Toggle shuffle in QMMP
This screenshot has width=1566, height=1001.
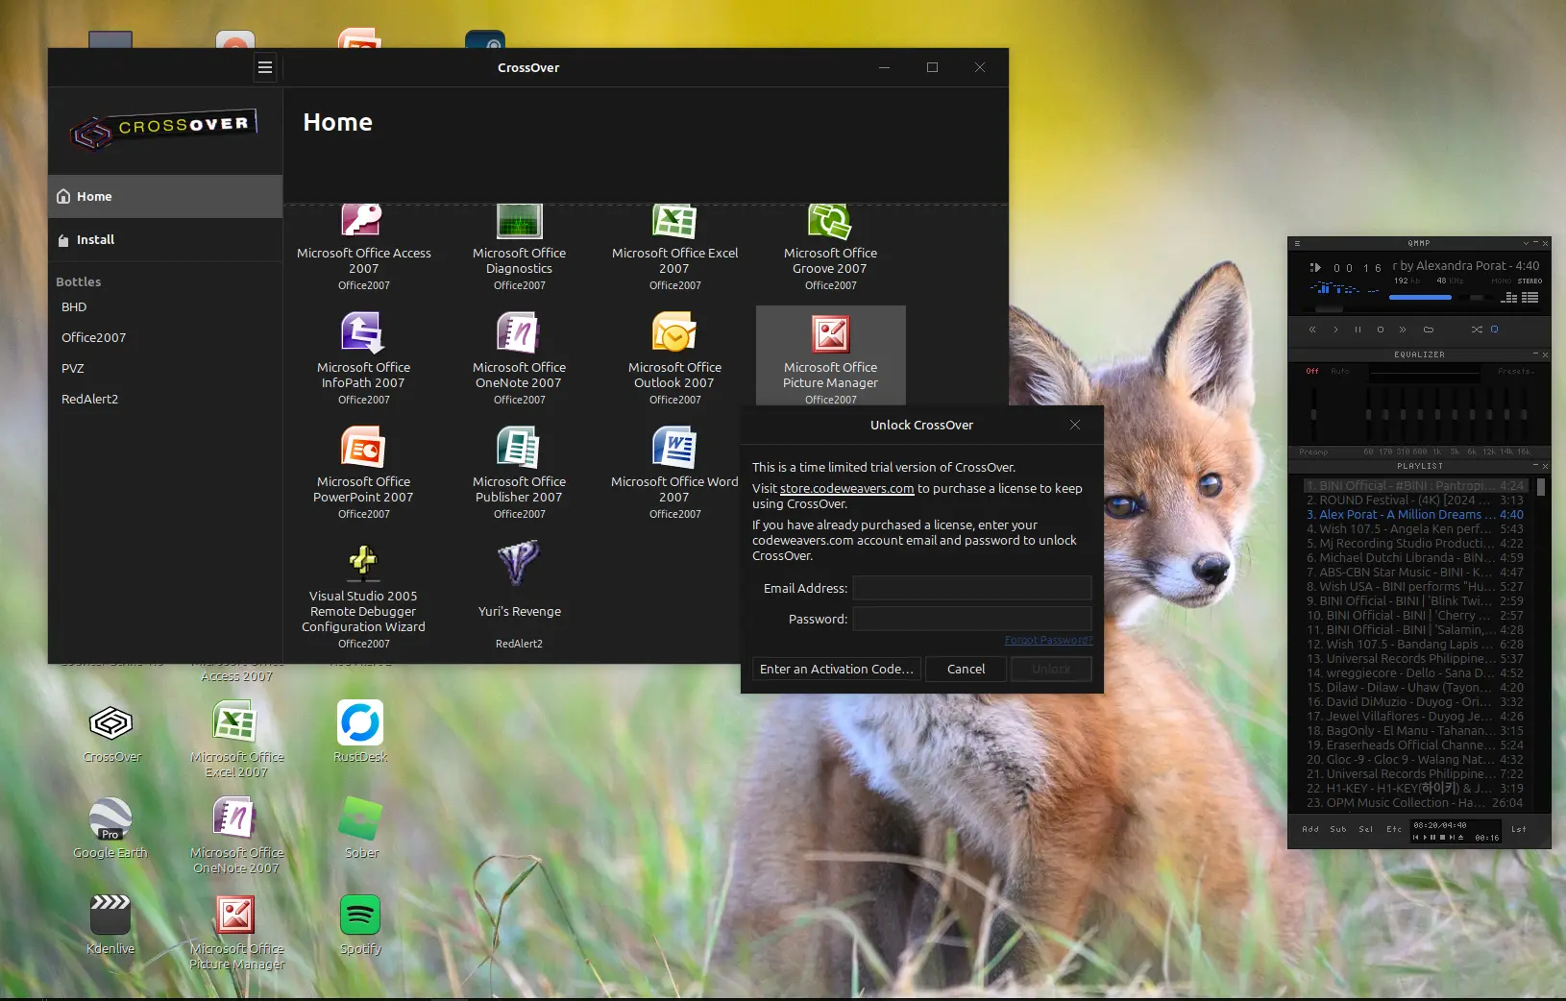tap(1477, 330)
